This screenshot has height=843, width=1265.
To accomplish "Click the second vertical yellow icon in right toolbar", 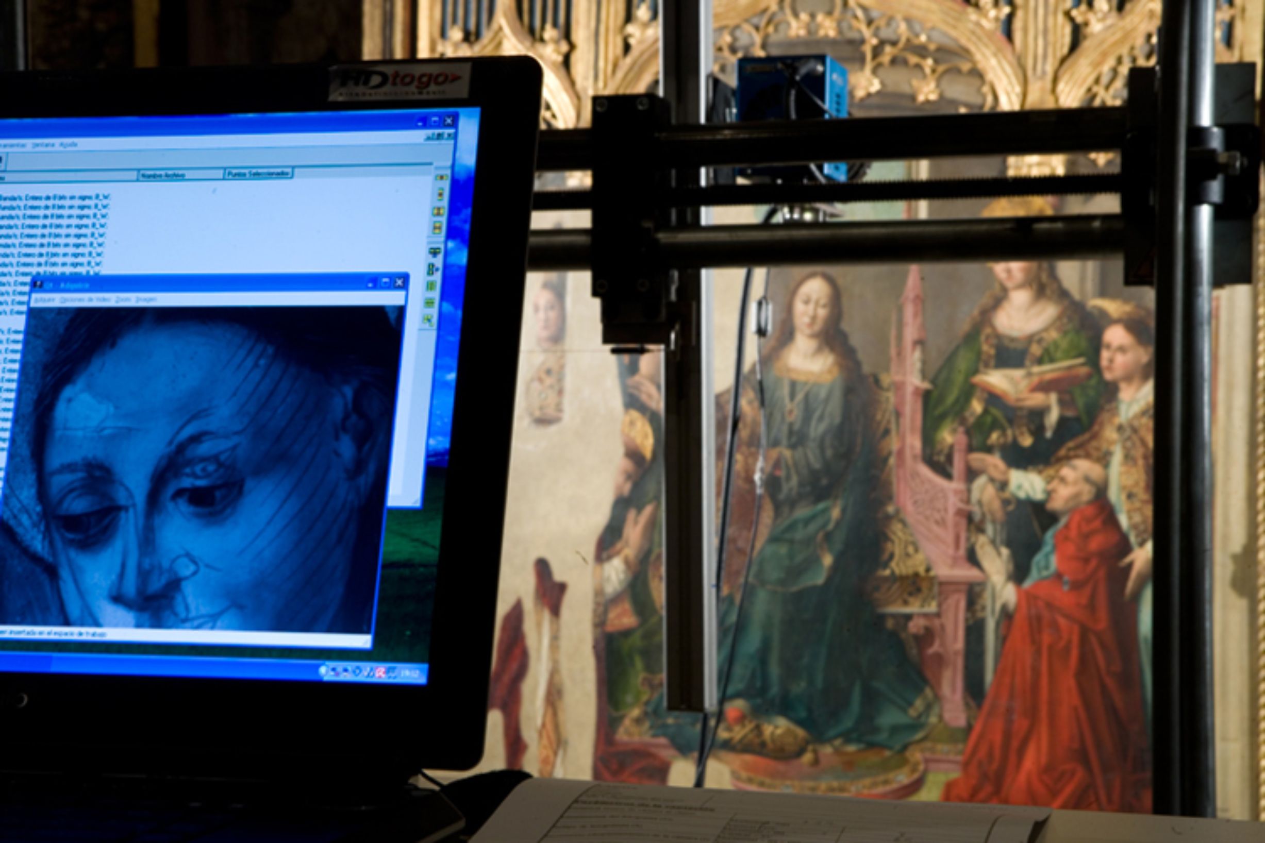I will click(x=441, y=194).
